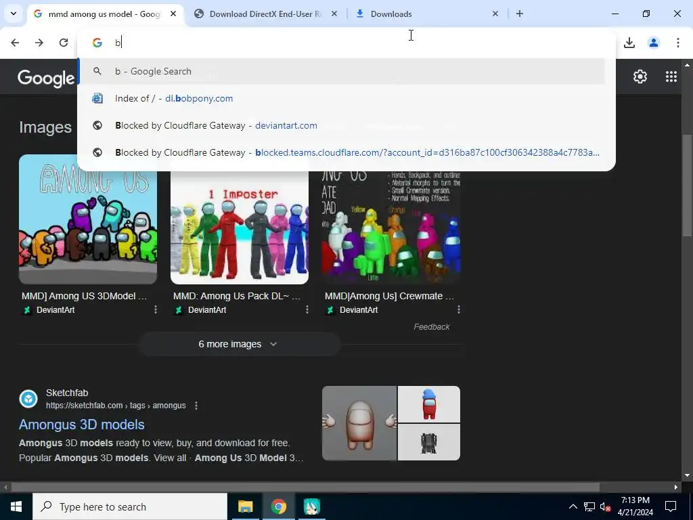This screenshot has height=520, width=693.
Task: Open the MikuMikuDance taskbar icon
Action: (311, 506)
